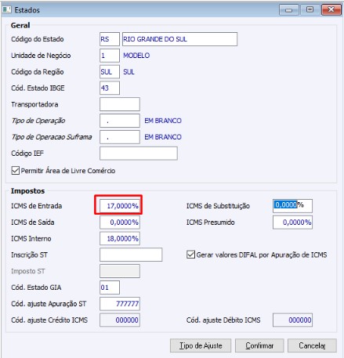
Task: Minimize the Estados window
Action: 288,9
